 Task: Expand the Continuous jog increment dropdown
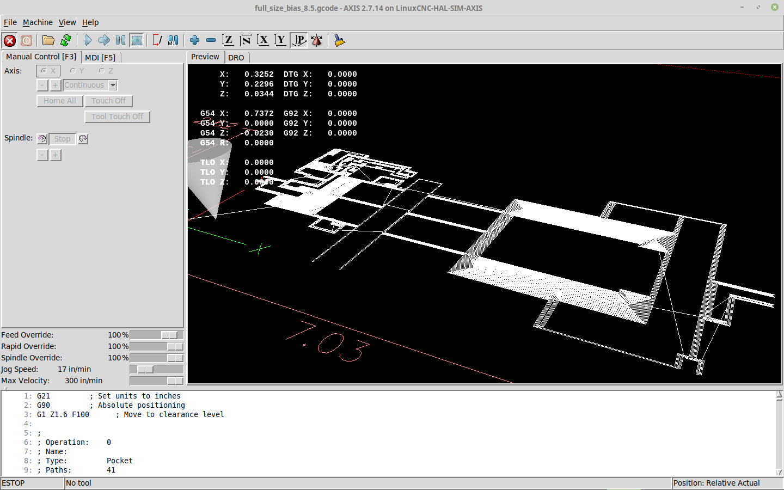pos(113,85)
